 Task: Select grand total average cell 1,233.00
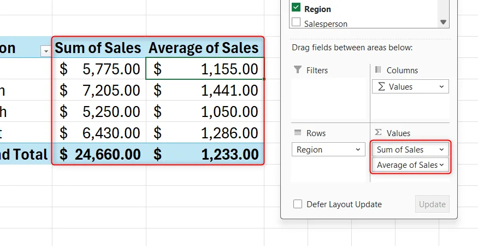coord(204,154)
